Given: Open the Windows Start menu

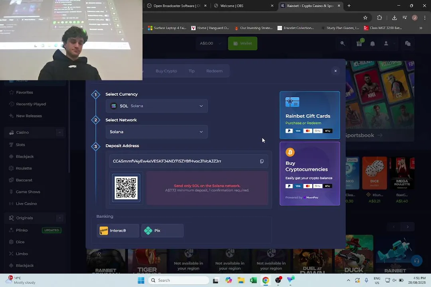Looking at the screenshot, I should [141, 280].
